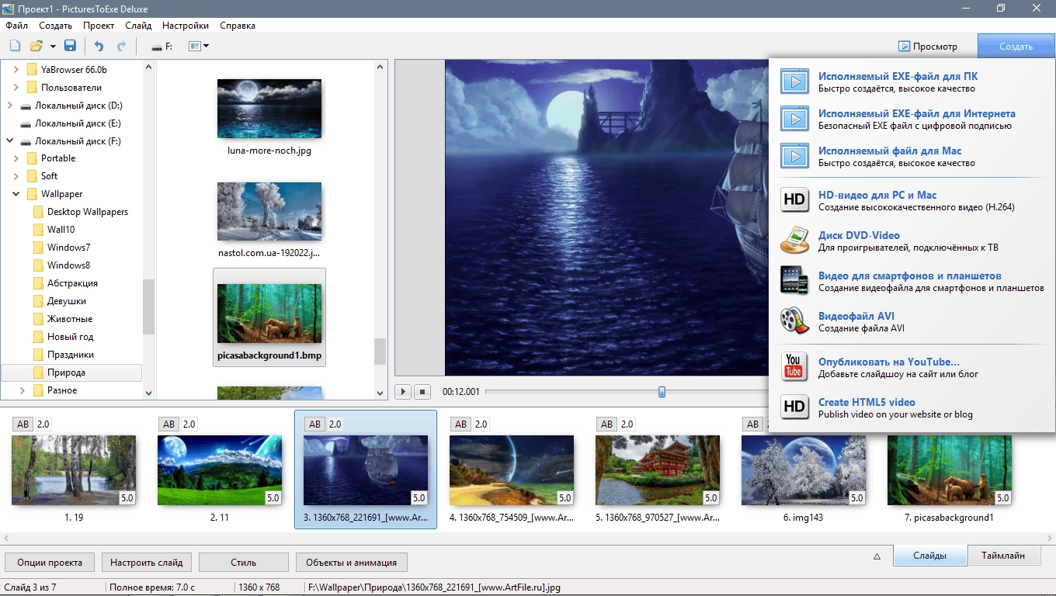Select picasabackground1.bmp in file list
Image resolution: width=1056 pixels, height=596 pixels.
269,317
